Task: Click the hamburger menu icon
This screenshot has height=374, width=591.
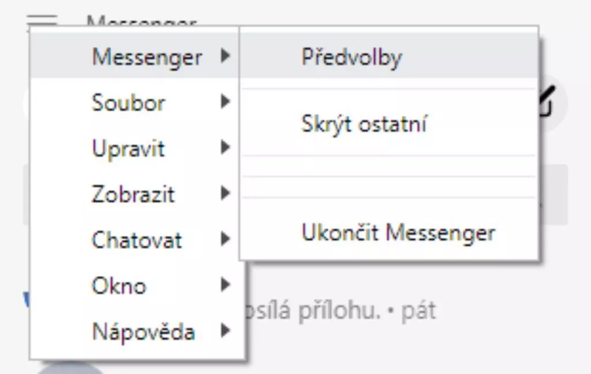Action: click(x=42, y=22)
